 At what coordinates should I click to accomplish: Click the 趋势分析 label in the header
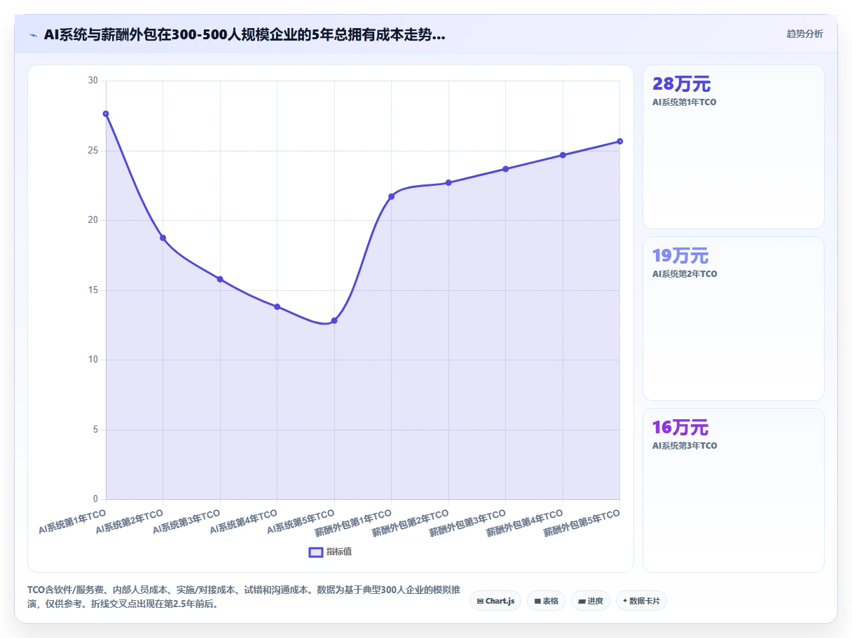pyautogui.click(x=805, y=34)
